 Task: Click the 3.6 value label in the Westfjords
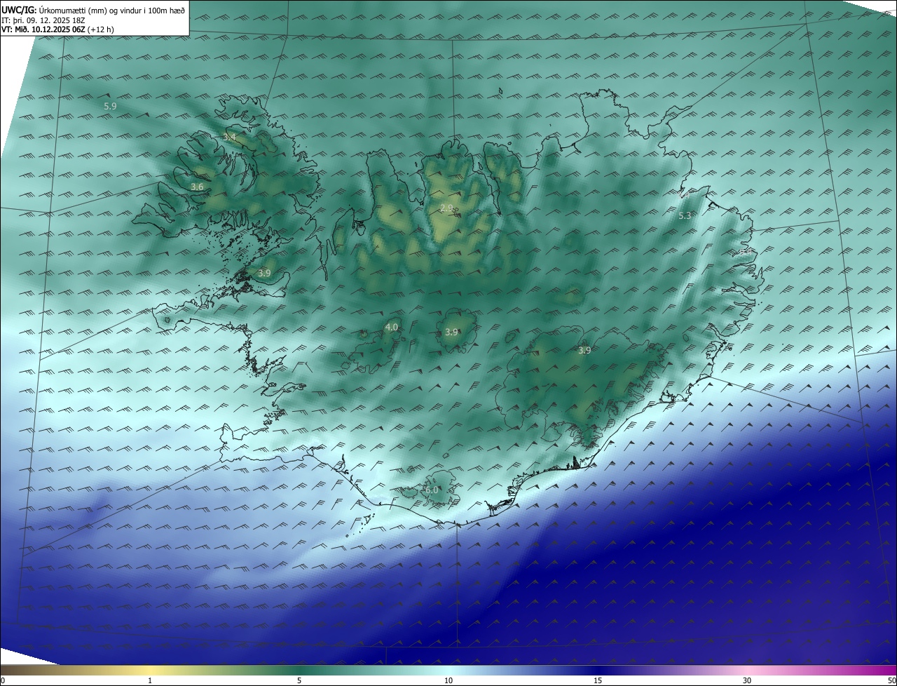point(197,187)
